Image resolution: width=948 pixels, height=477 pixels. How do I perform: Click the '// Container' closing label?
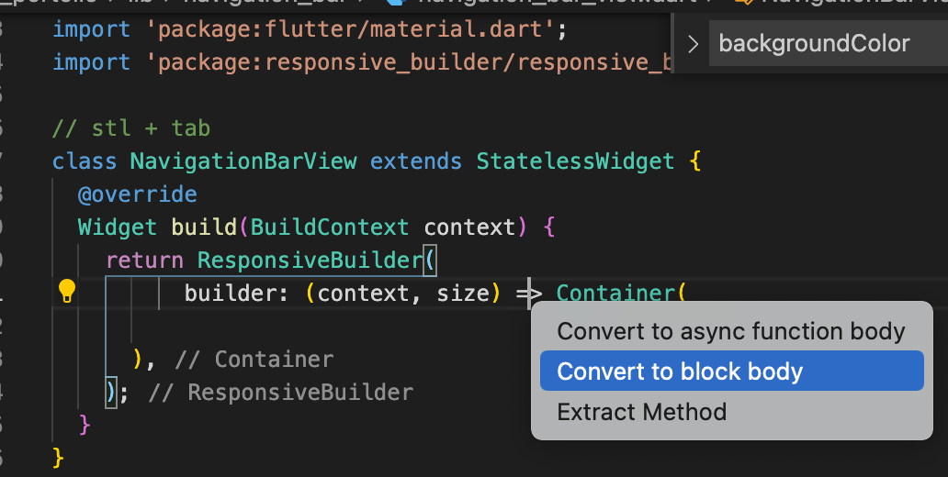pyautogui.click(x=254, y=360)
